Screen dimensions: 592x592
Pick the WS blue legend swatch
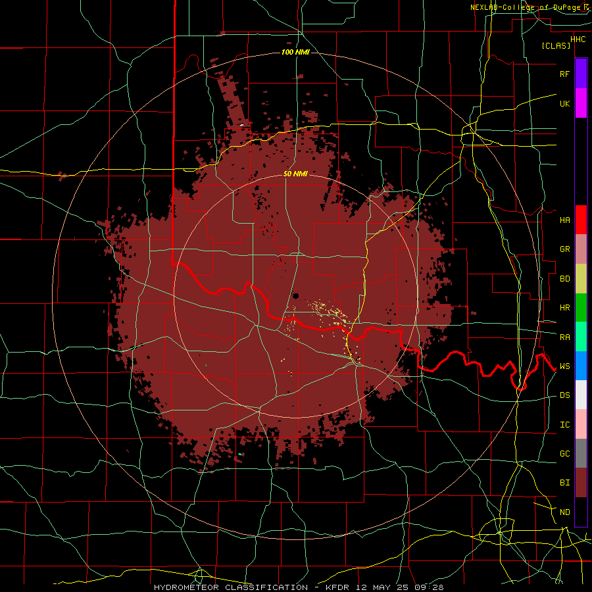[x=581, y=366]
